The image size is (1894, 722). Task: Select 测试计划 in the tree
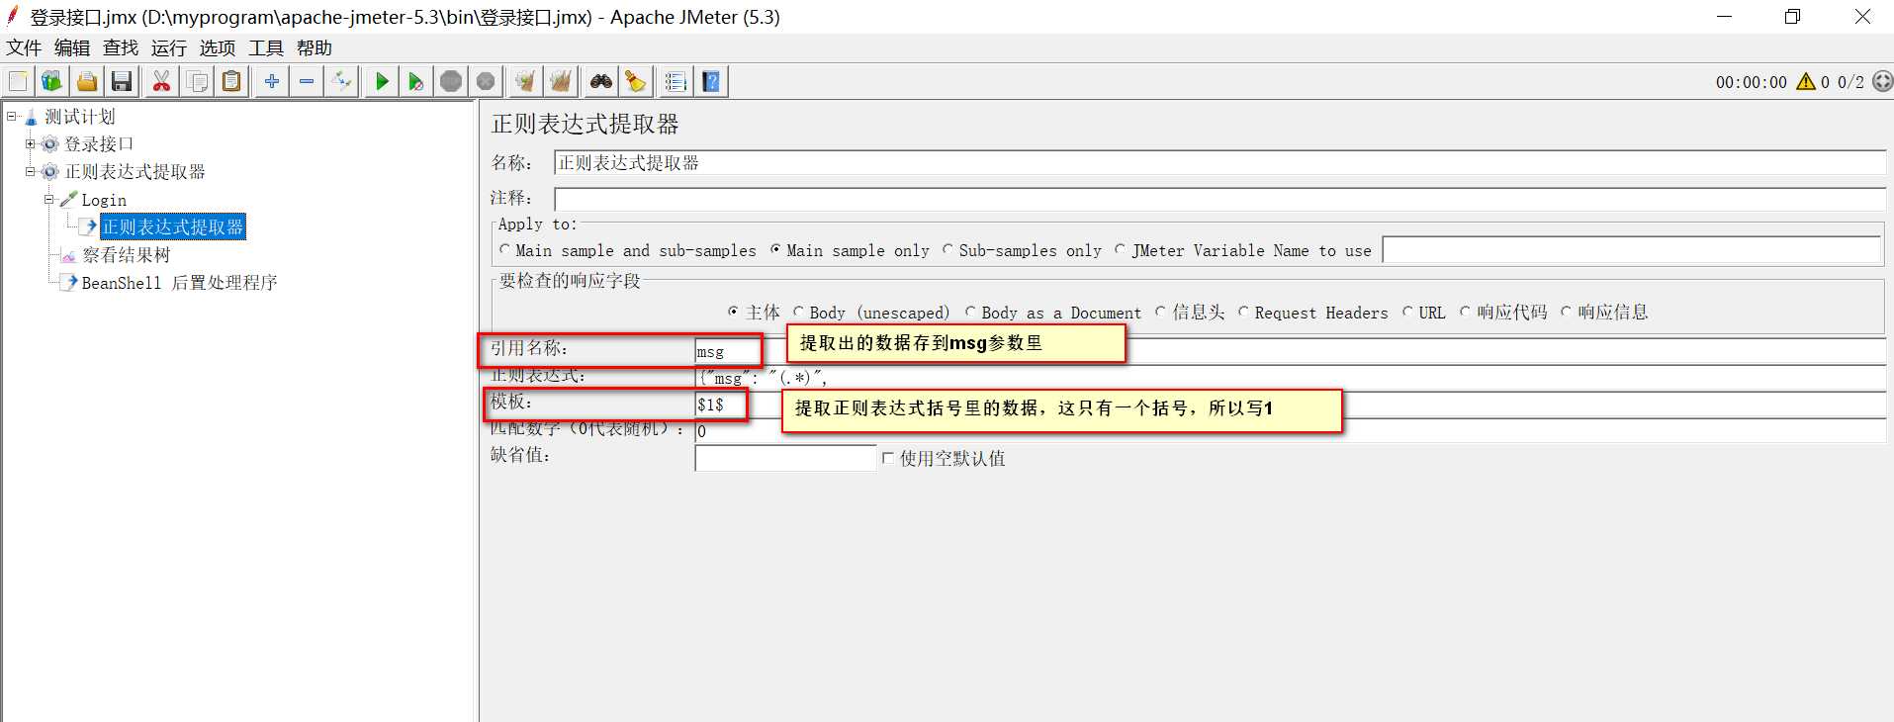pyautogui.click(x=80, y=117)
